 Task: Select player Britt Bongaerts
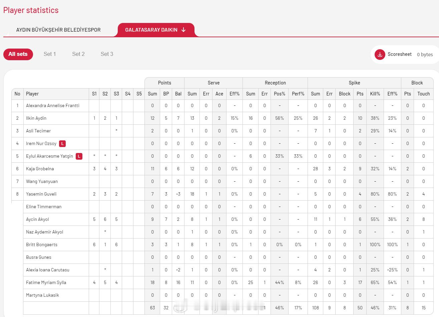tap(42, 244)
